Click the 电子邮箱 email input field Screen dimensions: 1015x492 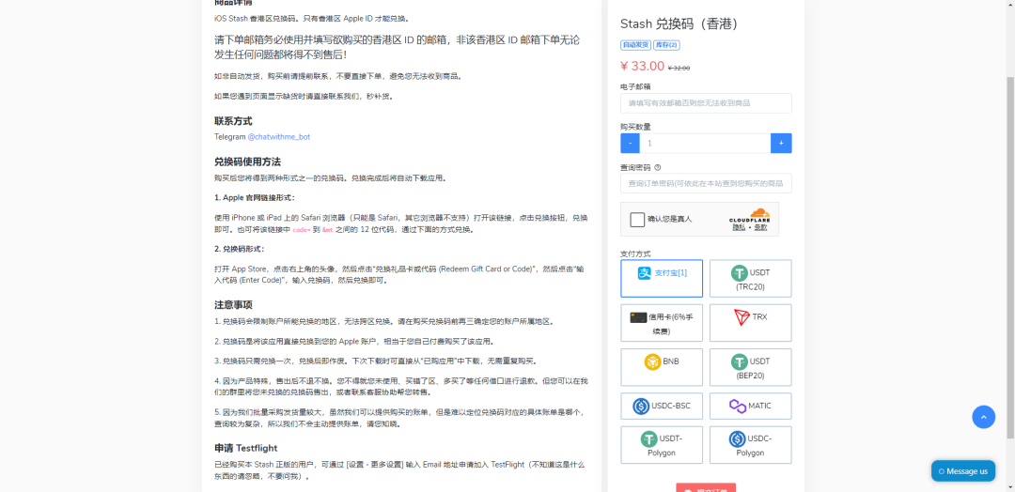click(706, 102)
